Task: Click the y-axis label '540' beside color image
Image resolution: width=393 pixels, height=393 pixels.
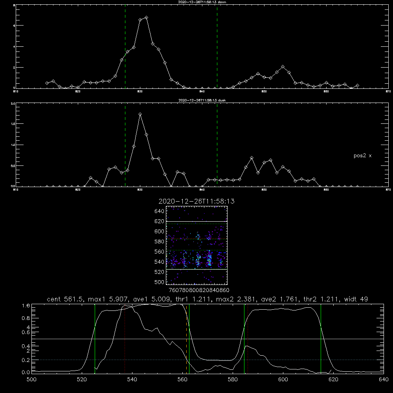Action: 160,262
